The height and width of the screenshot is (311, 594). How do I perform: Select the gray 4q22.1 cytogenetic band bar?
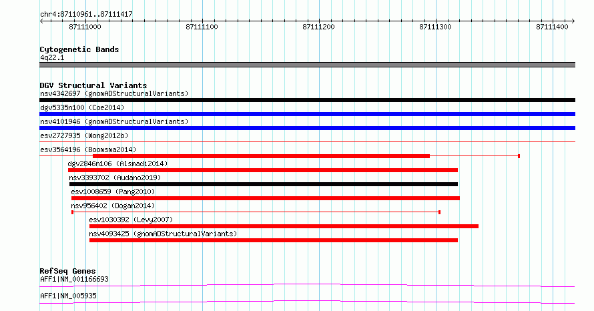click(x=307, y=65)
